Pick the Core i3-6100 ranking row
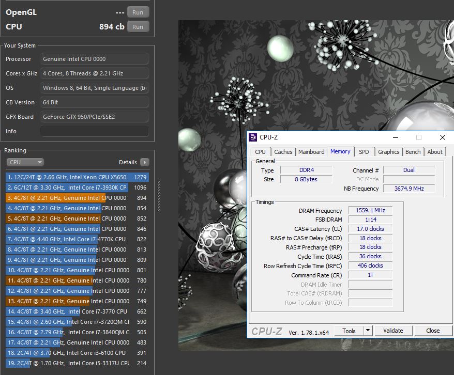Screen dimensions: 454x375 click(x=77, y=353)
